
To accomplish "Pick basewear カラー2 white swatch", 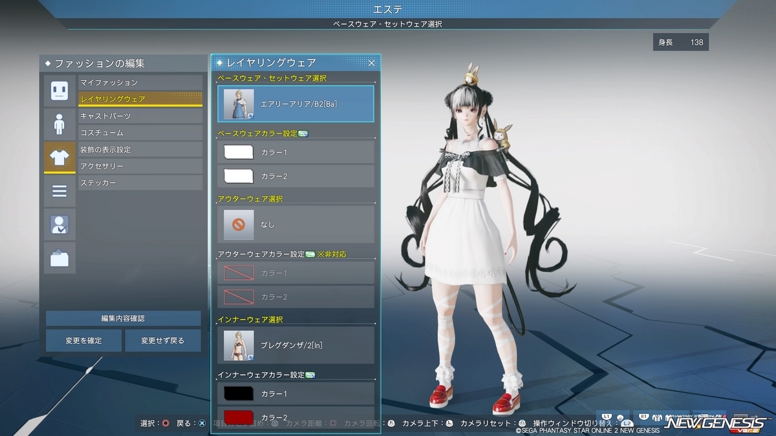I will click(x=239, y=176).
